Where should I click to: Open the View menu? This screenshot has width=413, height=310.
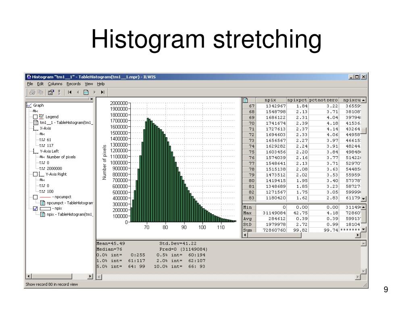click(89, 84)
